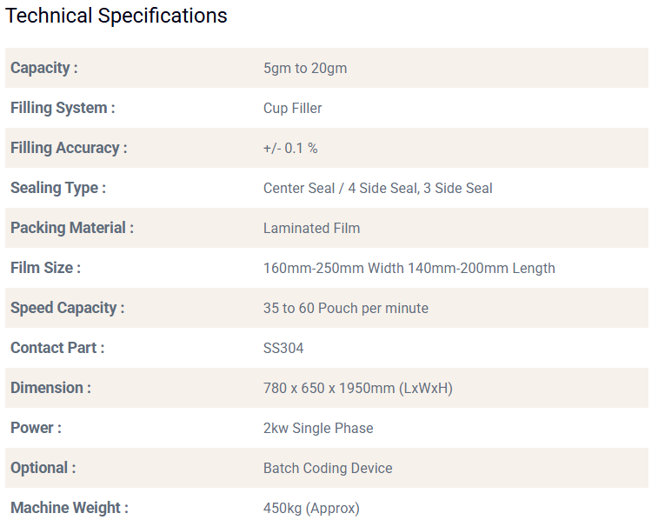Click the Speed Capacity label

[68, 308]
